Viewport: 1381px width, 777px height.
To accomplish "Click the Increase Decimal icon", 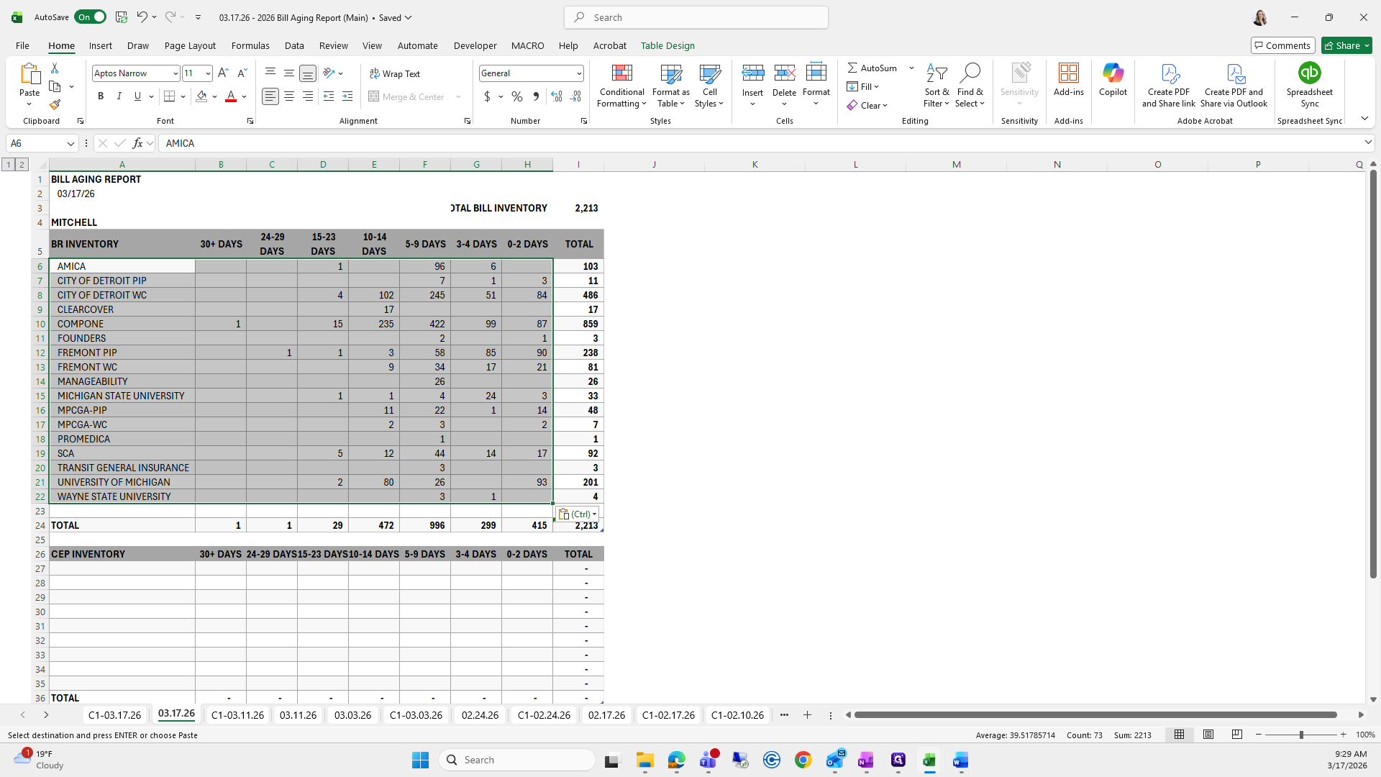I will click(x=556, y=96).
